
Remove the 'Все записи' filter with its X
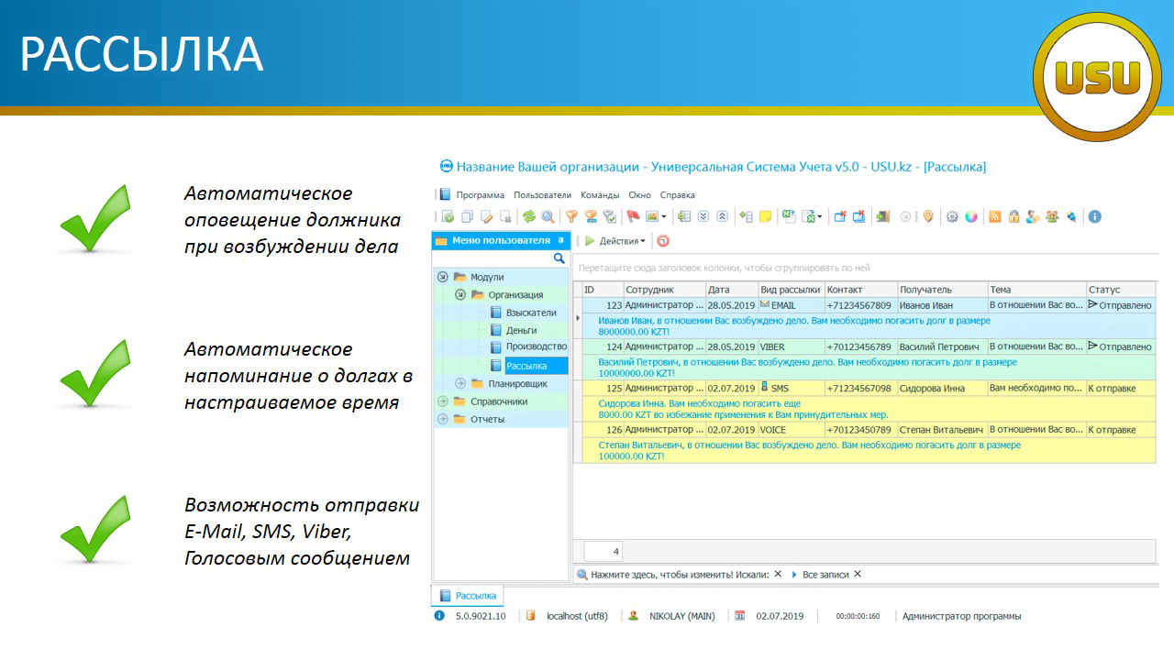[x=858, y=575]
